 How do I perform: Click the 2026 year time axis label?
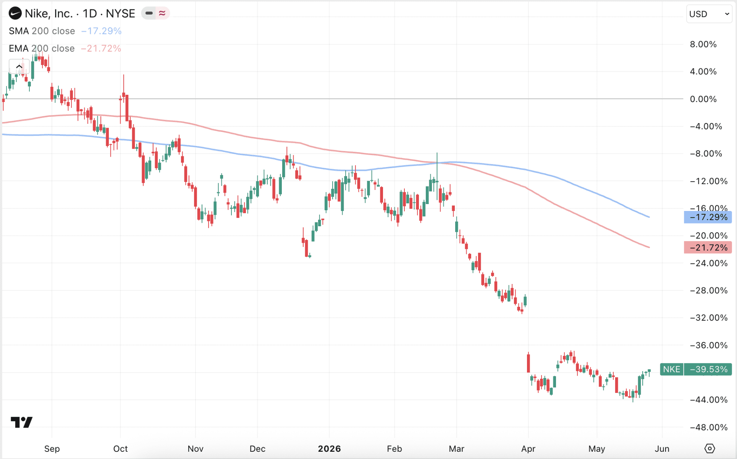(329, 449)
